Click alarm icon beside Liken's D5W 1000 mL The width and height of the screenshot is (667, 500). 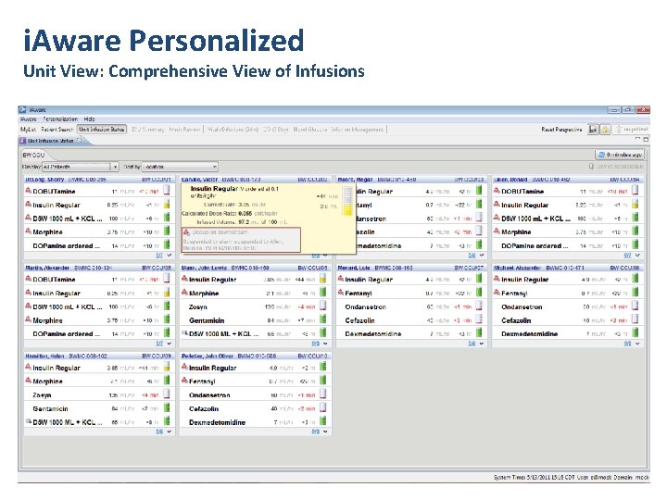pos(497,218)
